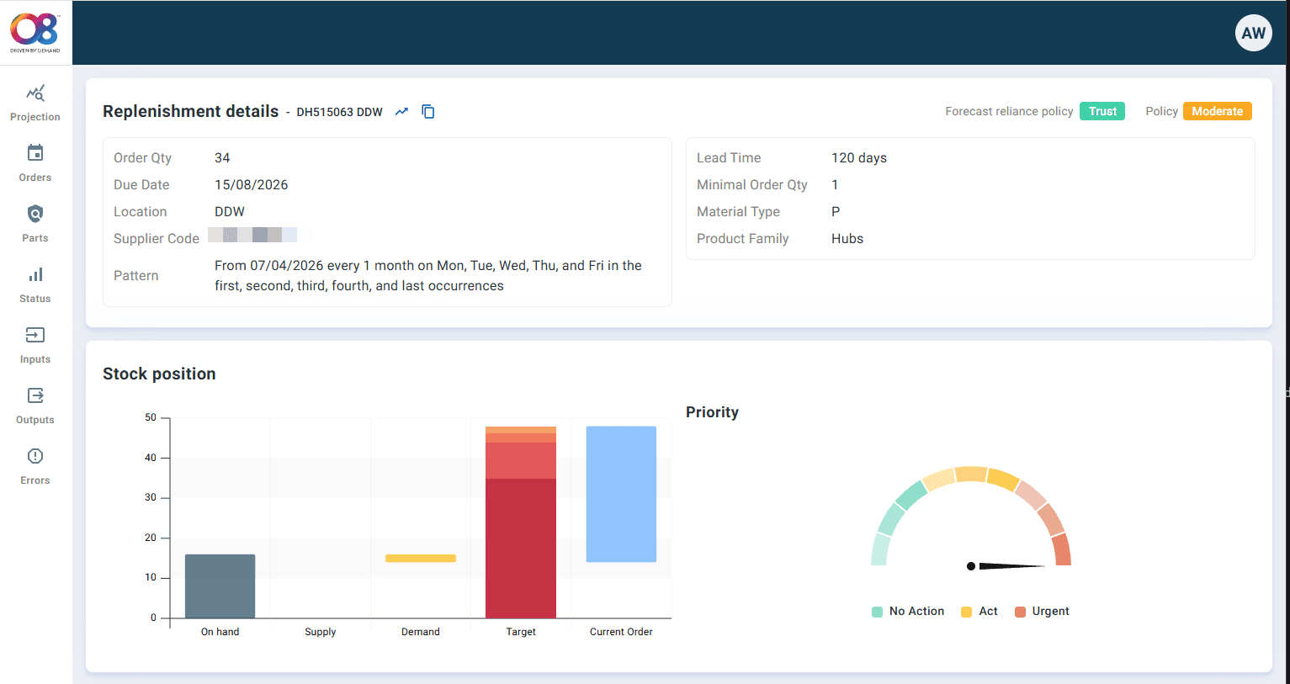
Task: Click the Moderate policy badge
Action: (1217, 110)
